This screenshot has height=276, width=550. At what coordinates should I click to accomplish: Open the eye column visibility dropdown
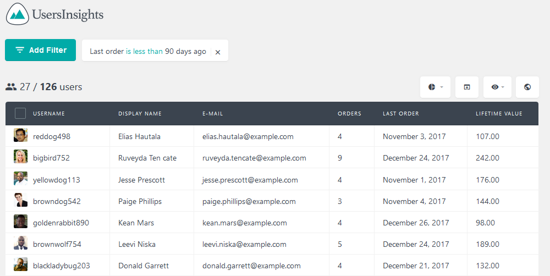[497, 87]
